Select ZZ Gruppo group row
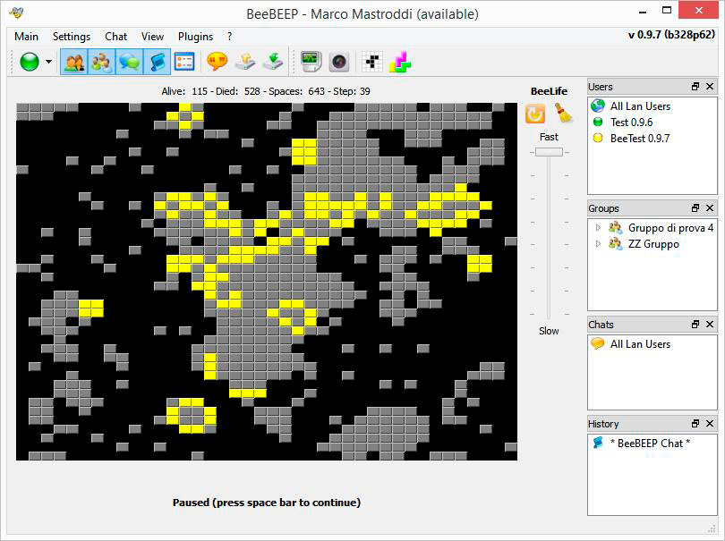Image resolution: width=725 pixels, height=541 pixels. point(652,244)
